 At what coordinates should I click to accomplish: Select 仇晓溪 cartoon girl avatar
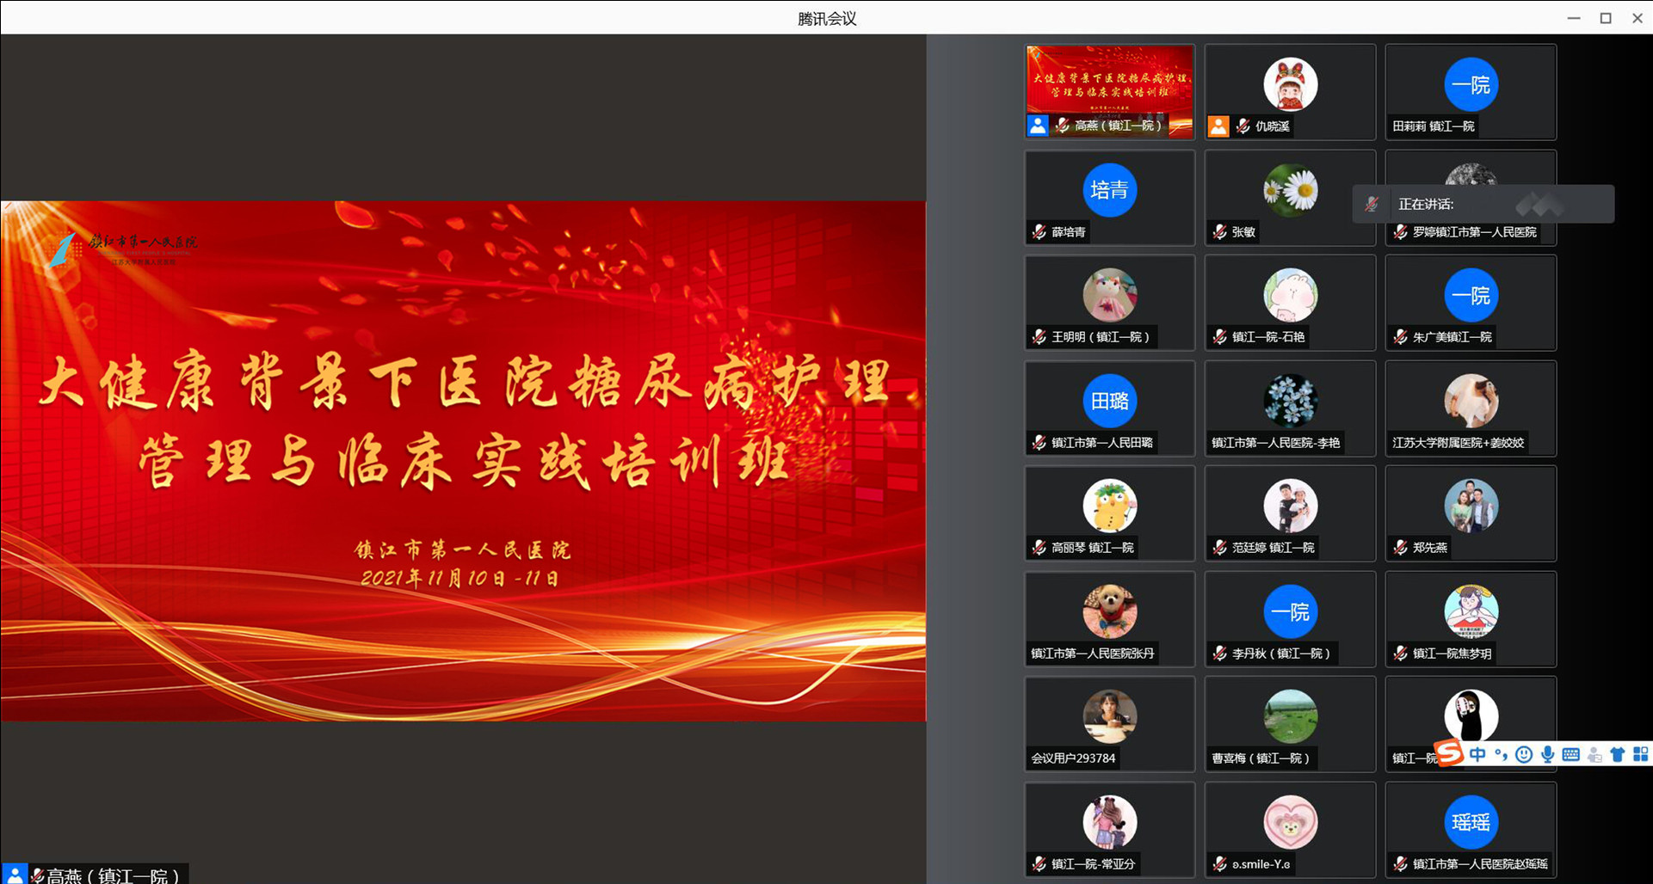1290,84
